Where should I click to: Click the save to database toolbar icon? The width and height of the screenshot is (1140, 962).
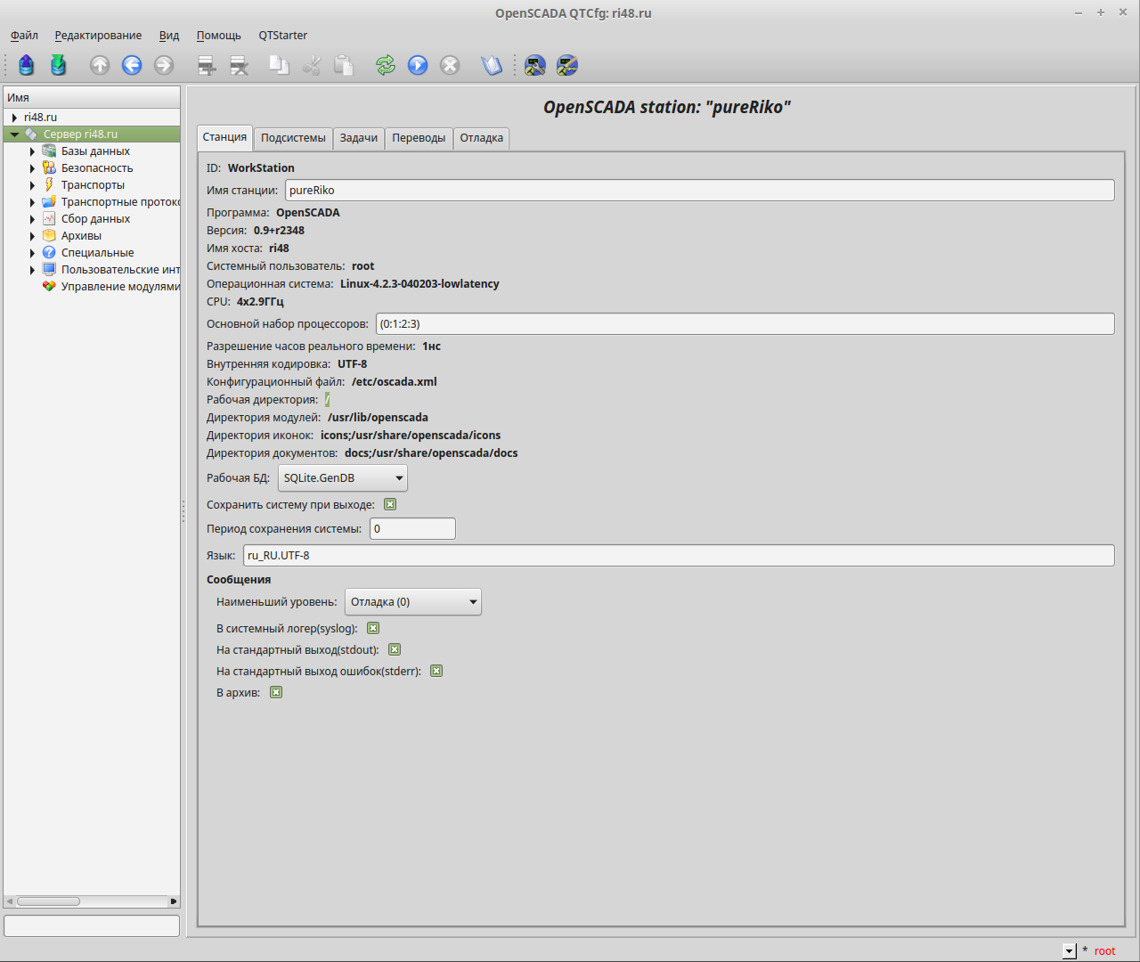58,65
